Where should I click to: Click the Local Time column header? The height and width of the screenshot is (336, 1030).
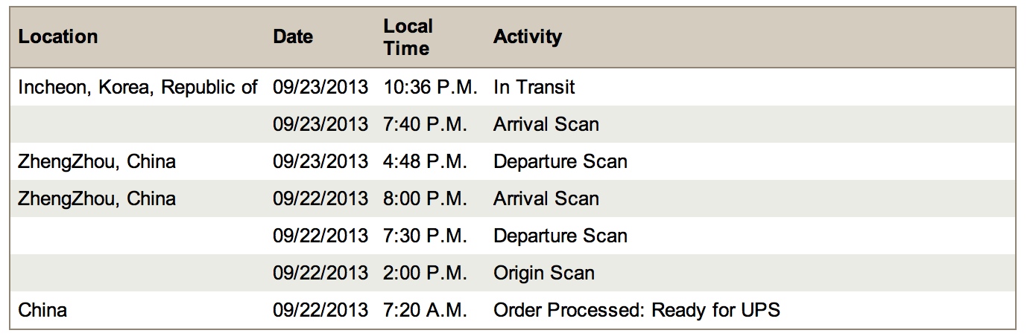tap(407, 37)
